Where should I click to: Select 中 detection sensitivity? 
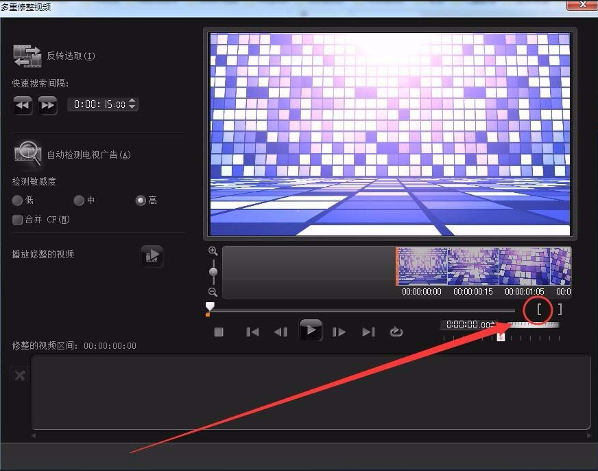tap(79, 200)
